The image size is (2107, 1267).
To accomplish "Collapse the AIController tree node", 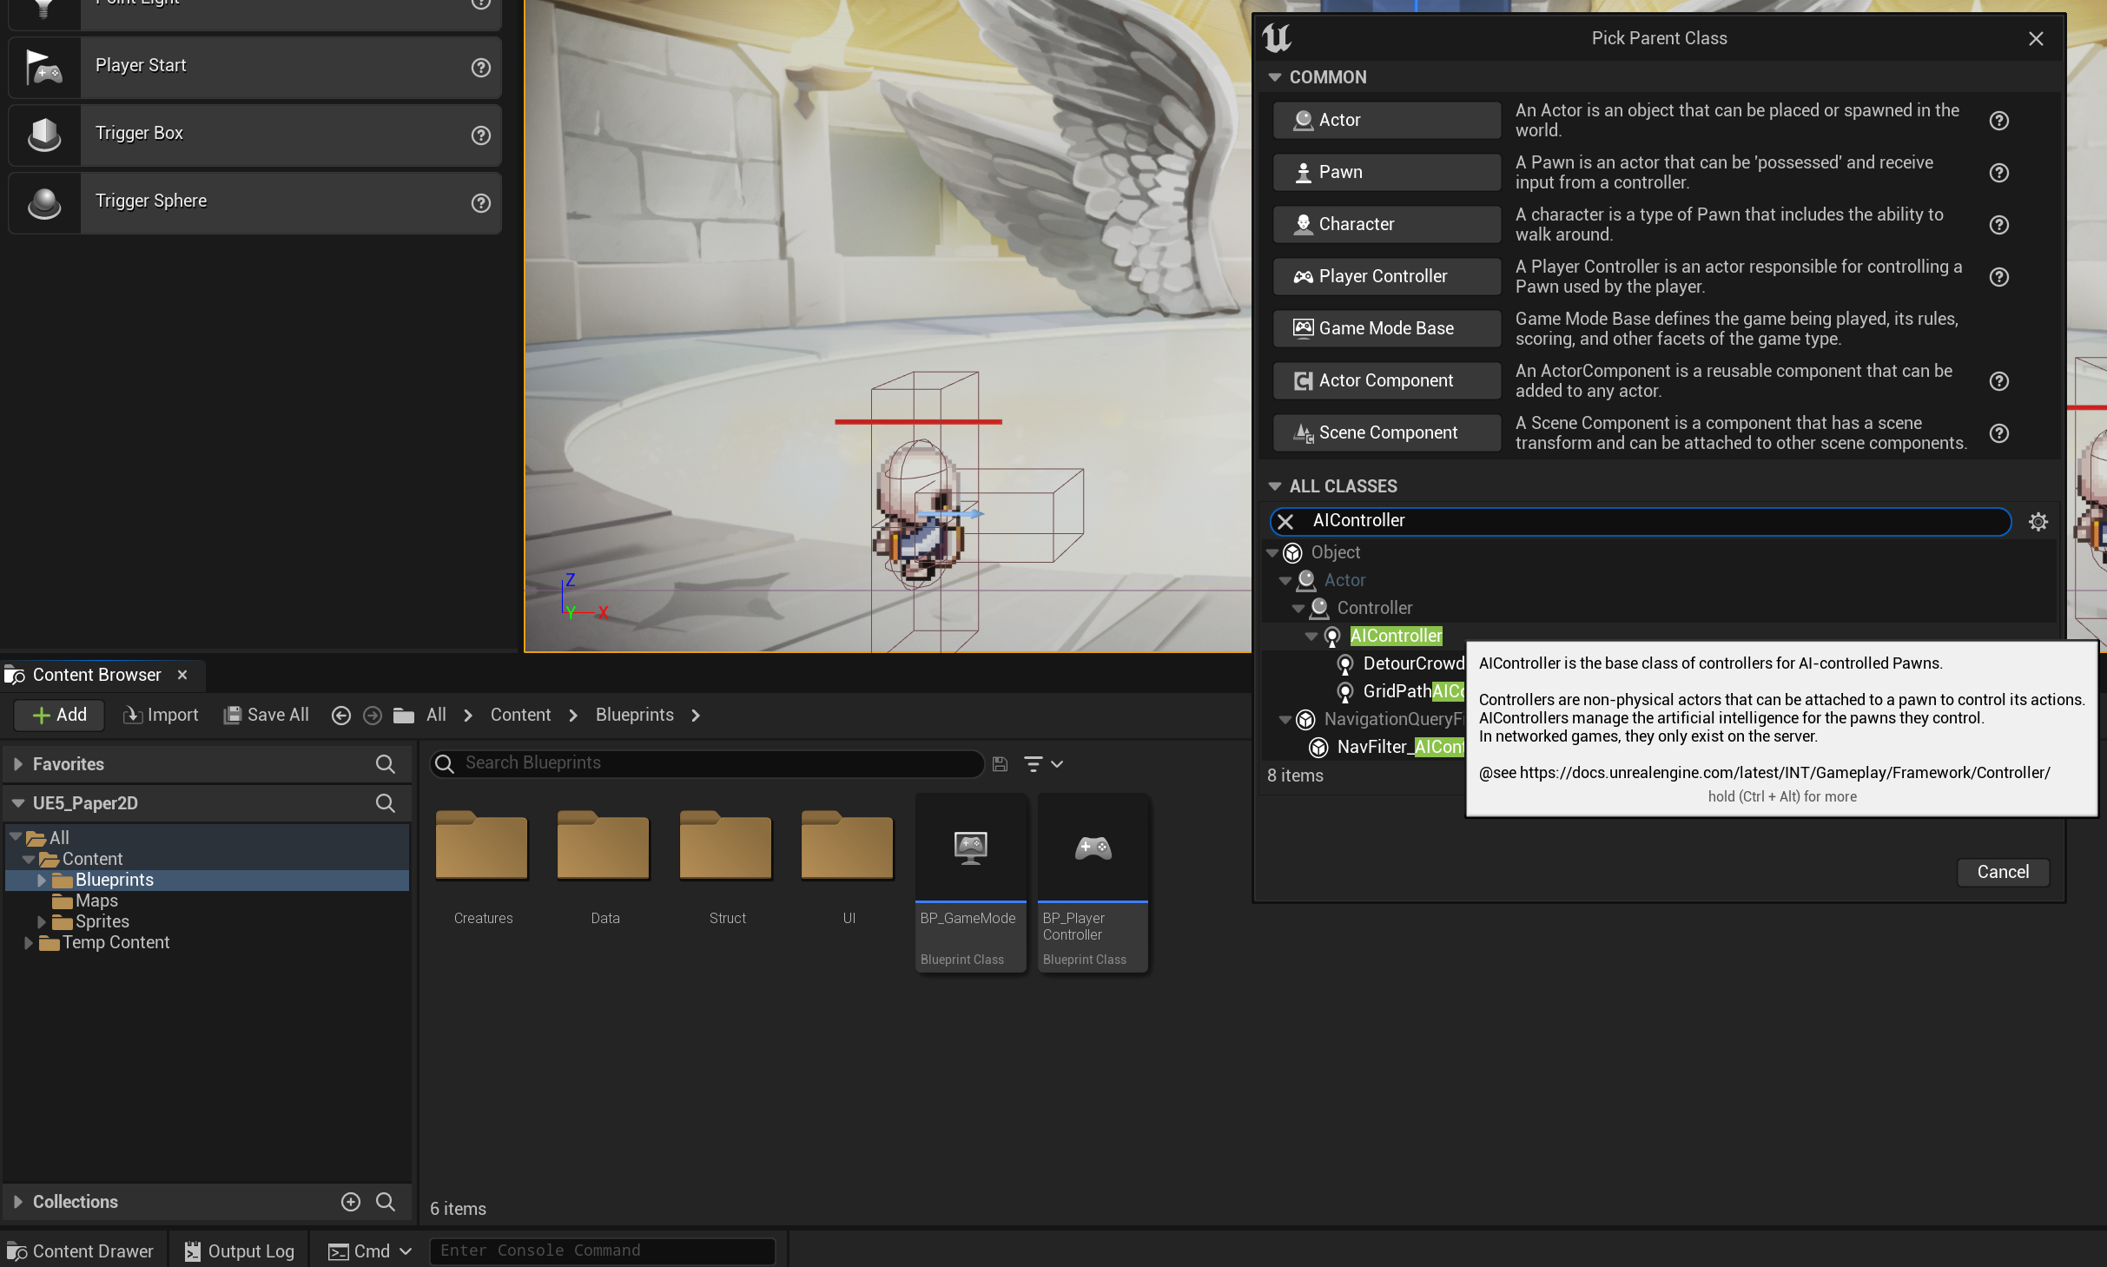I will (1311, 637).
